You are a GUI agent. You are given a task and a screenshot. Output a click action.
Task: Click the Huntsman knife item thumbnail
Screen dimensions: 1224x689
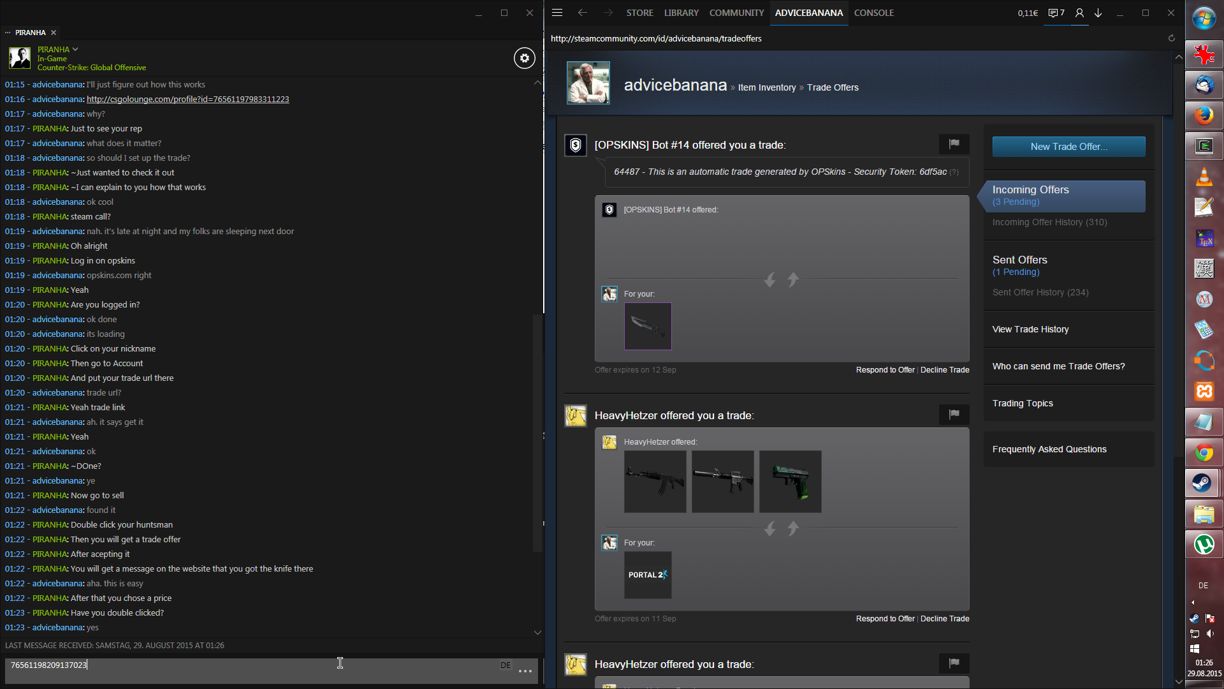(x=648, y=326)
